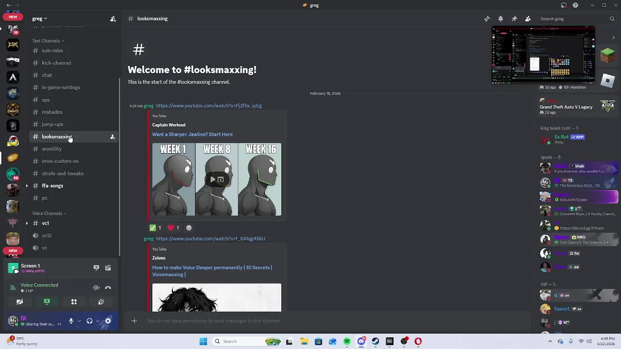Add a reaction with smiley icon

click(x=189, y=228)
